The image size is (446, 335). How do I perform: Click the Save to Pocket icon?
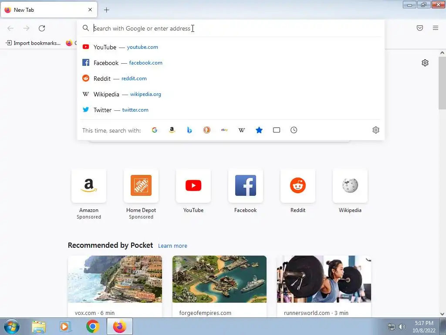point(420,28)
